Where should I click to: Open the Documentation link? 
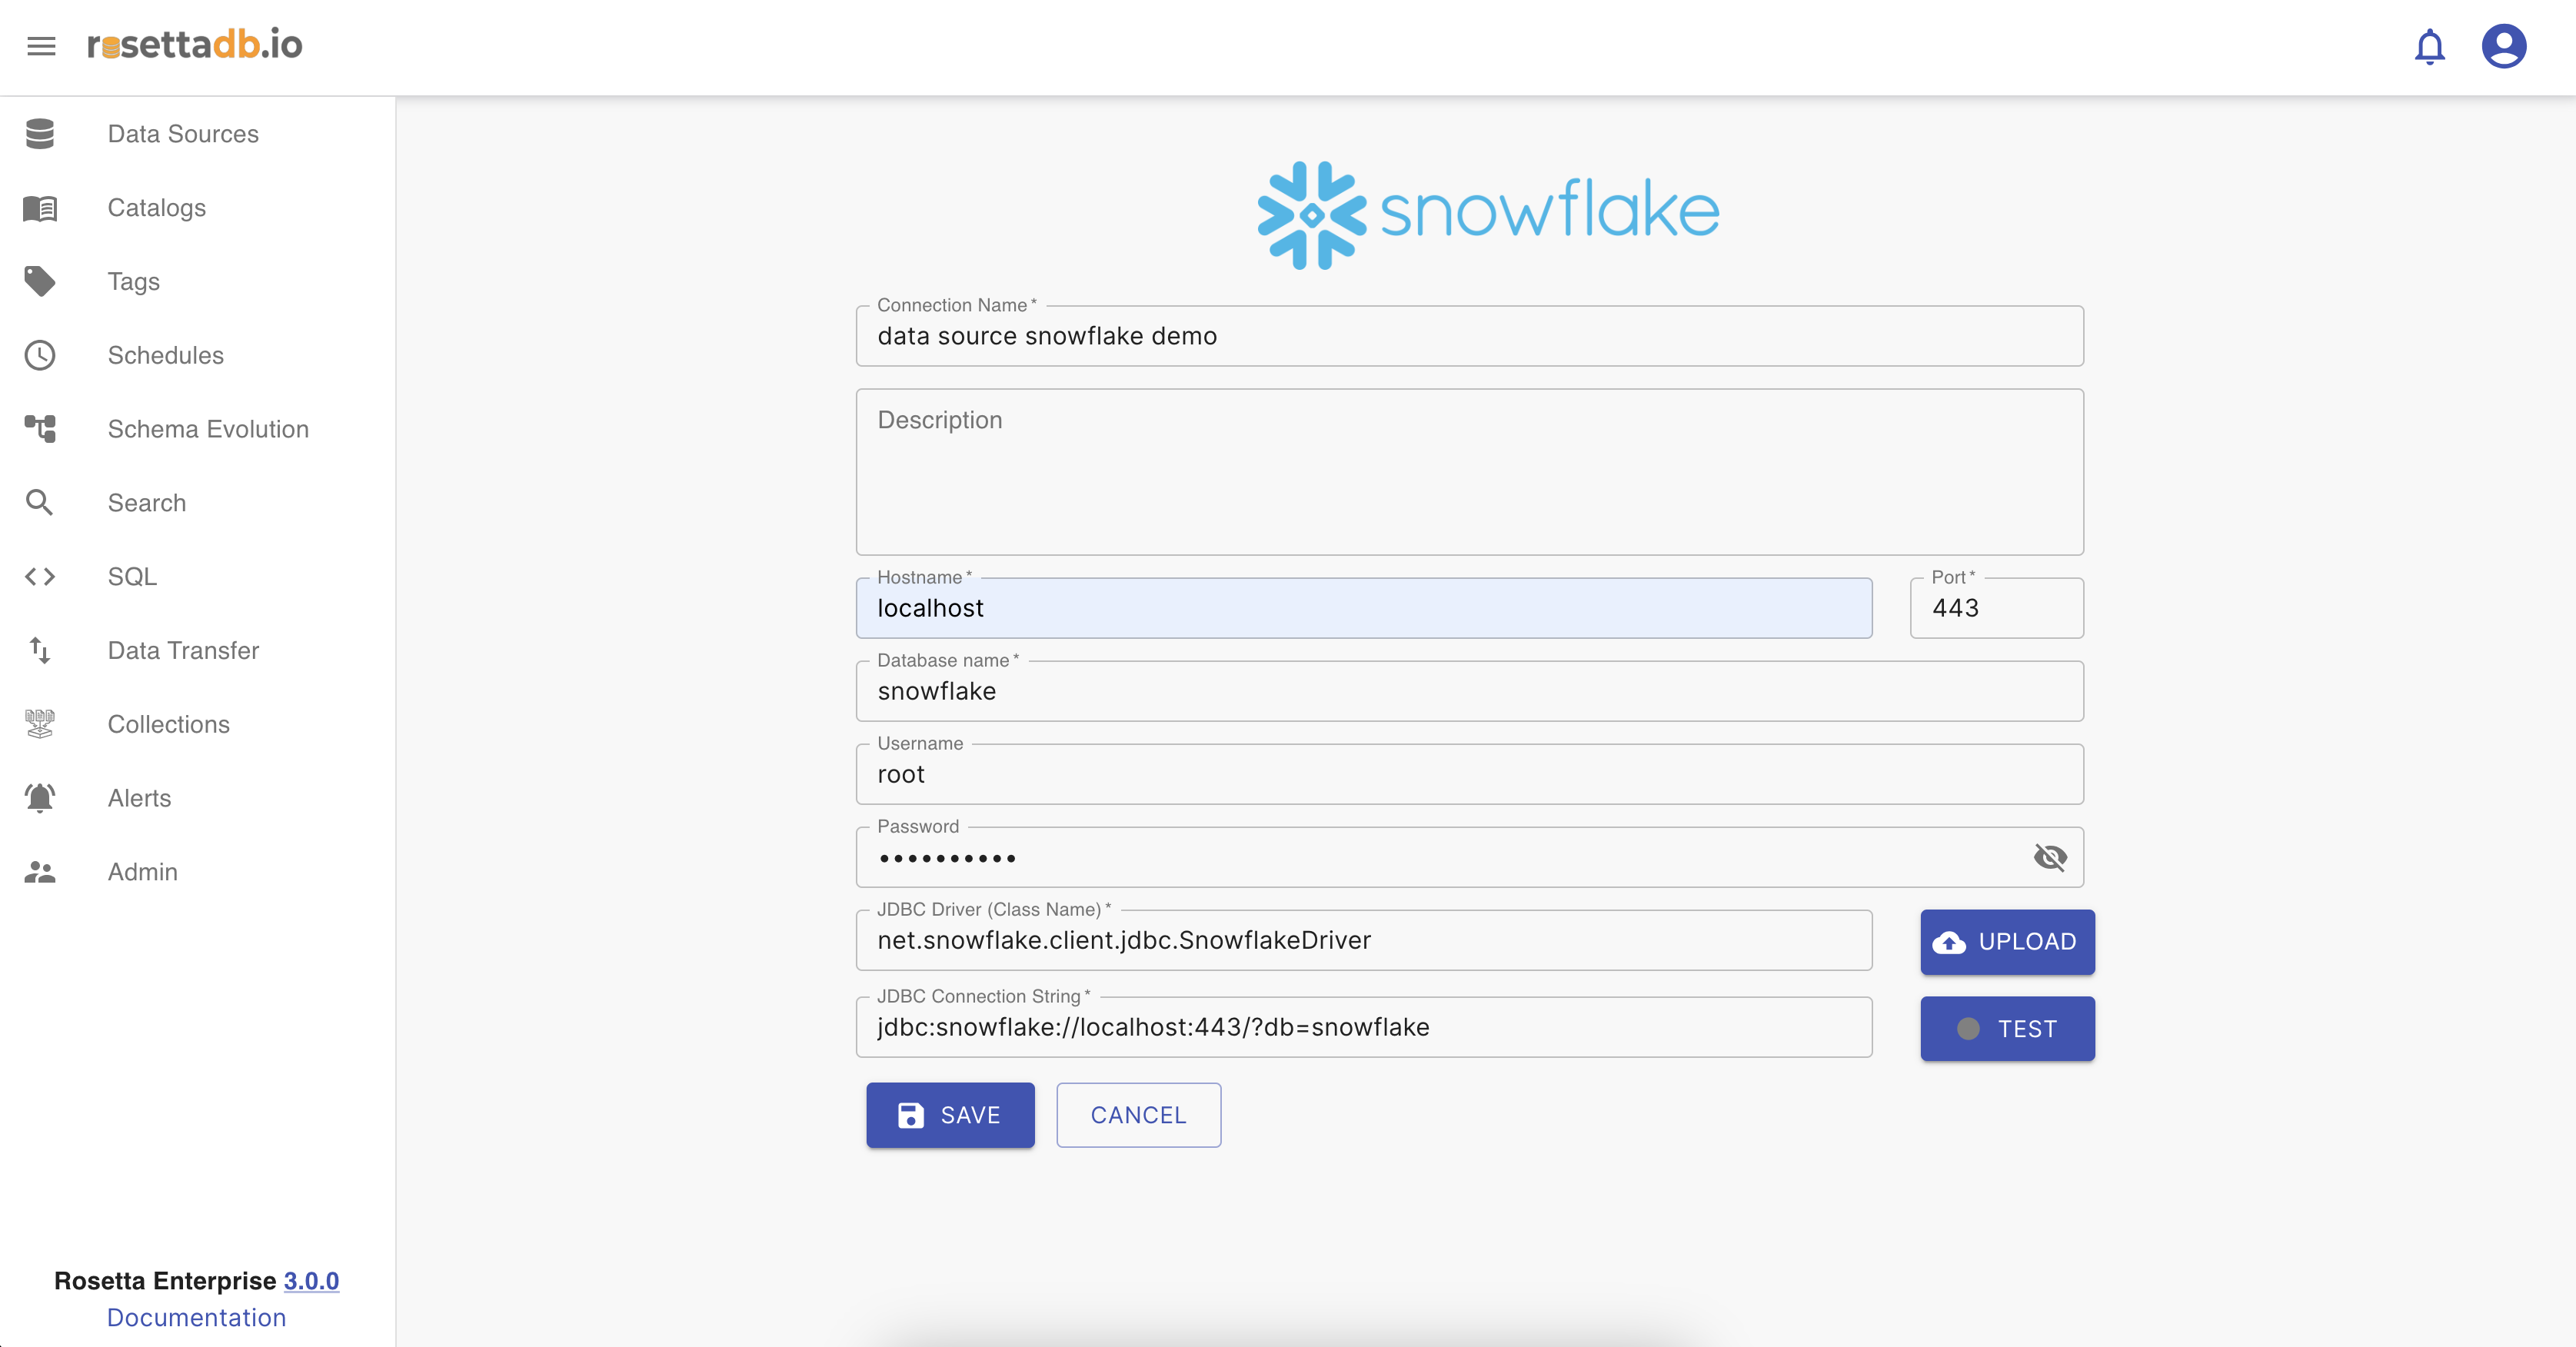coord(196,1318)
